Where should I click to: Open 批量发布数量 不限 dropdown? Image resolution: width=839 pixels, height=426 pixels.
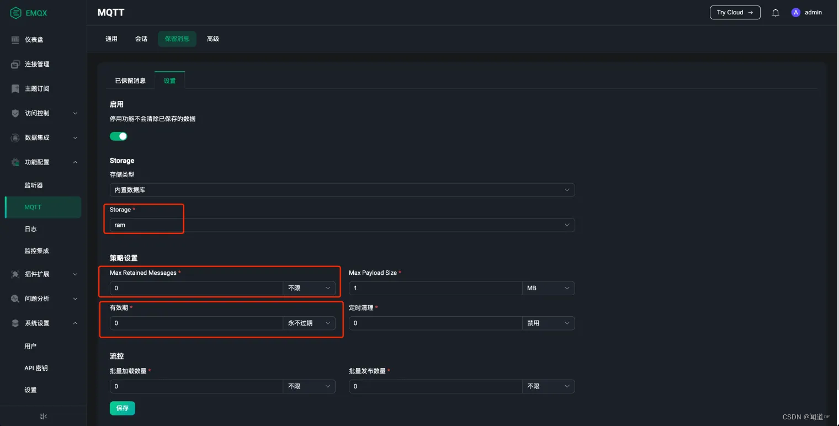click(x=548, y=386)
